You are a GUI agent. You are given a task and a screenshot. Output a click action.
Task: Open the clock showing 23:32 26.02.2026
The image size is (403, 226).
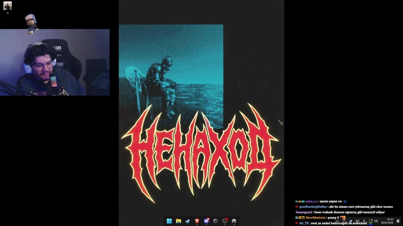click(387, 221)
